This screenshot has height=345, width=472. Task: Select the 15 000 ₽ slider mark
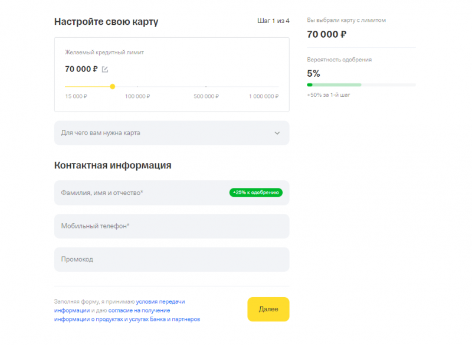76,96
